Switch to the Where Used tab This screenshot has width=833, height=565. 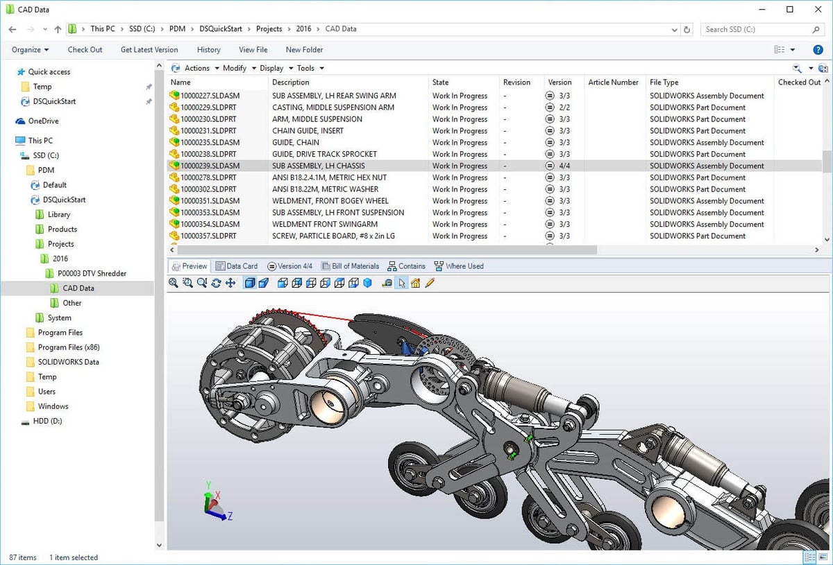[x=462, y=266]
